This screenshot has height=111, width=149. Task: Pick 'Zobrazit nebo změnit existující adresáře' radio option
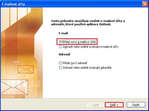pos(60,68)
